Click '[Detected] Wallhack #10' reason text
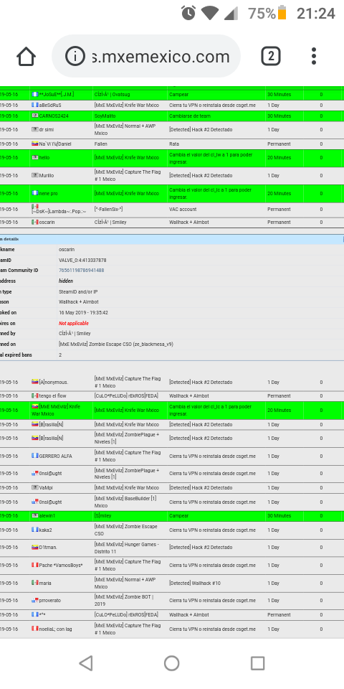The width and height of the screenshot is (344, 689). [195, 583]
